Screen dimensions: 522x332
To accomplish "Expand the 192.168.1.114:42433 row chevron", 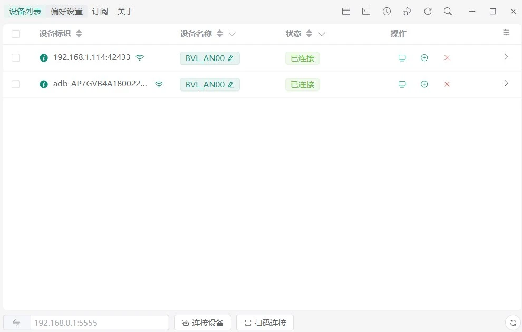I will click(506, 57).
